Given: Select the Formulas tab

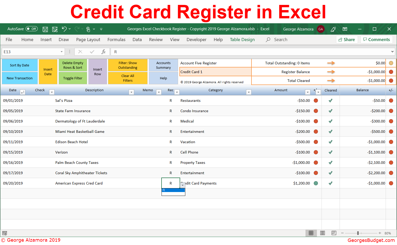Looking at the screenshot, I should tap(116, 40).
